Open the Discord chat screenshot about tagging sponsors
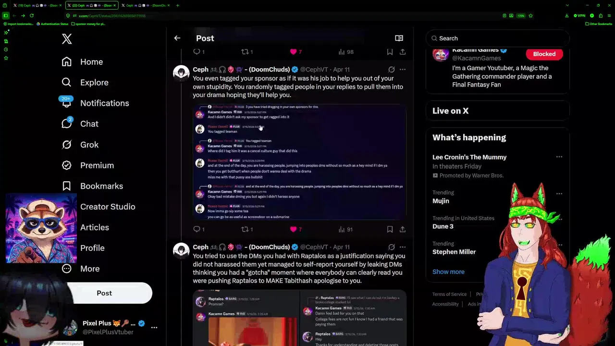The width and height of the screenshot is (615, 346). pos(300,162)
